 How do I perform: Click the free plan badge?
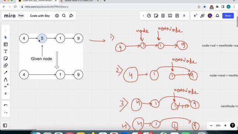tap(21, 16)
